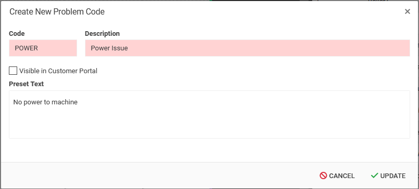Focus the Description field with Power Issue

click(x=248, y=48)
